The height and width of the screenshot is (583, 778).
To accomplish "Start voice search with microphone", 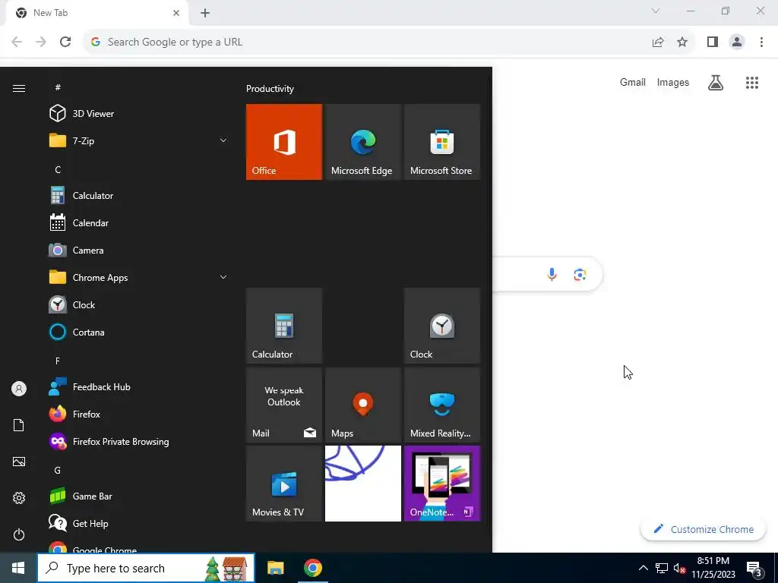I will point(552,274).
